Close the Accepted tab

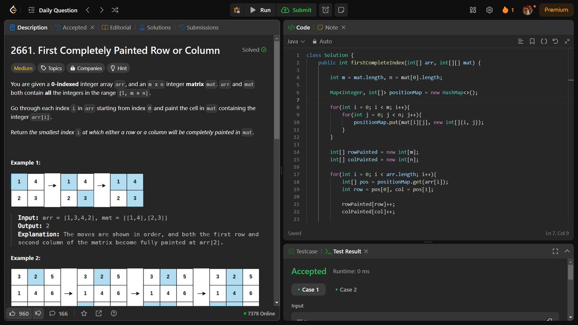click(x=92, y=27)
